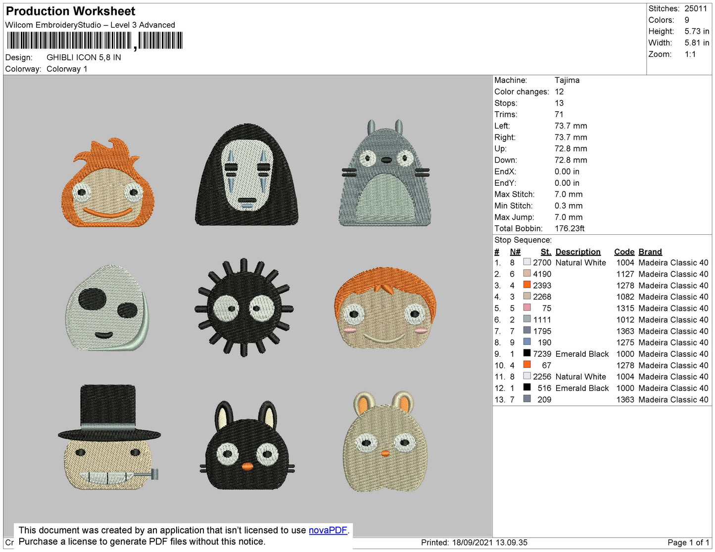715x552 pixels.
Task: Select the 'Stop Sequence:' heading
Action: [523, 240]
